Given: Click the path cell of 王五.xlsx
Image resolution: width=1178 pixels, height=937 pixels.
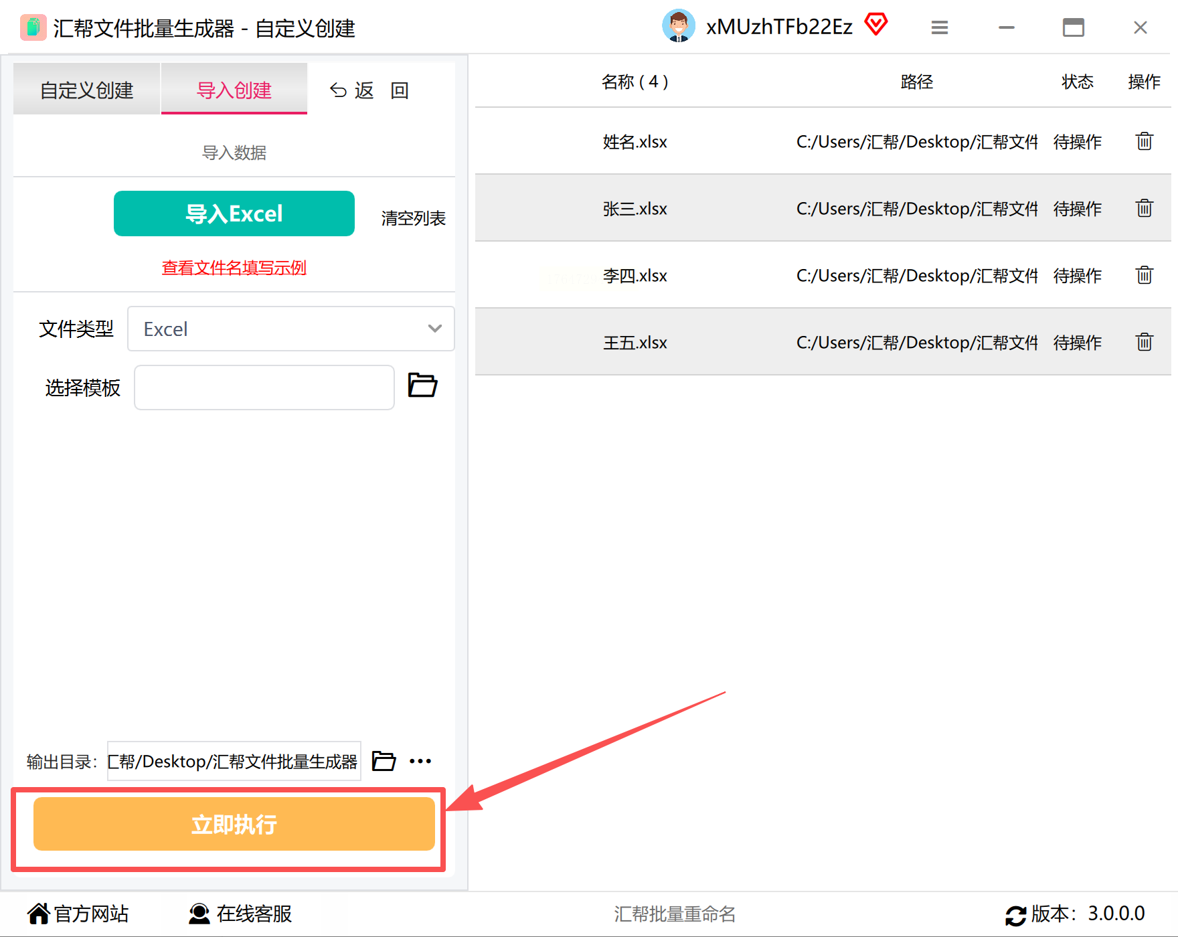Looking at the screenshot, I should (917, 342).
